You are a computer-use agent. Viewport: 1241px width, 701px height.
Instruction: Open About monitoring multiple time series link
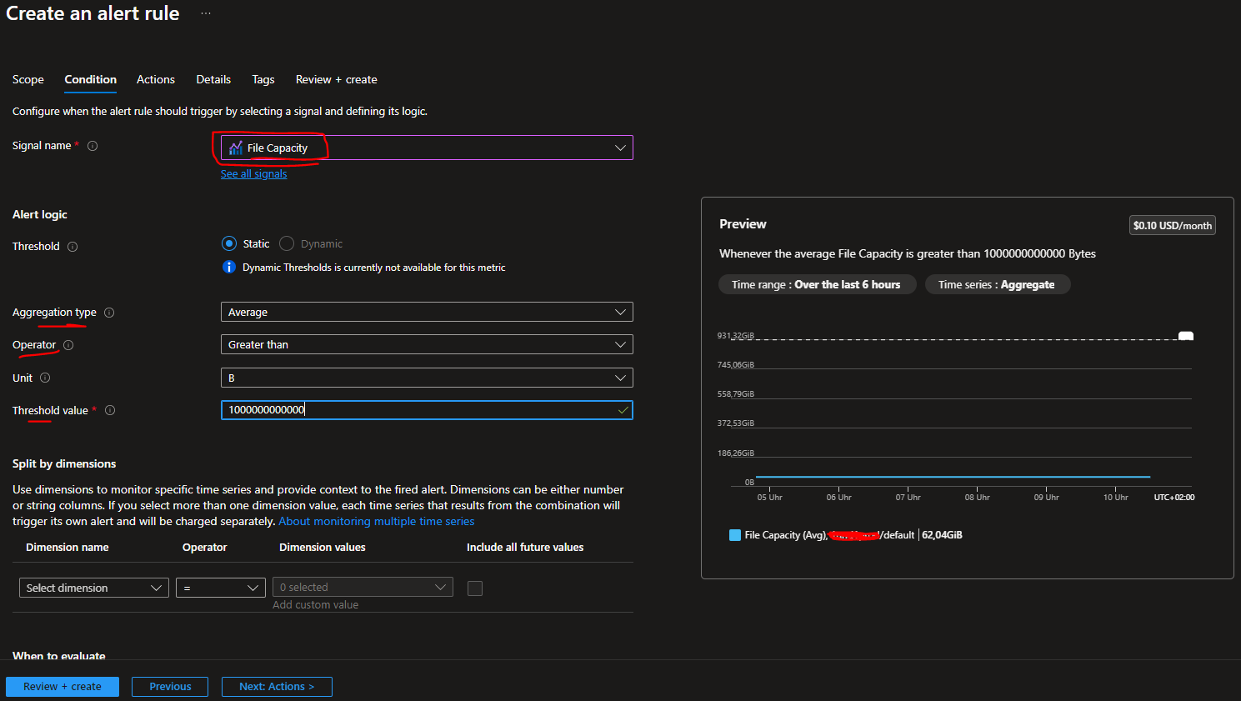[x=377, y=521]
